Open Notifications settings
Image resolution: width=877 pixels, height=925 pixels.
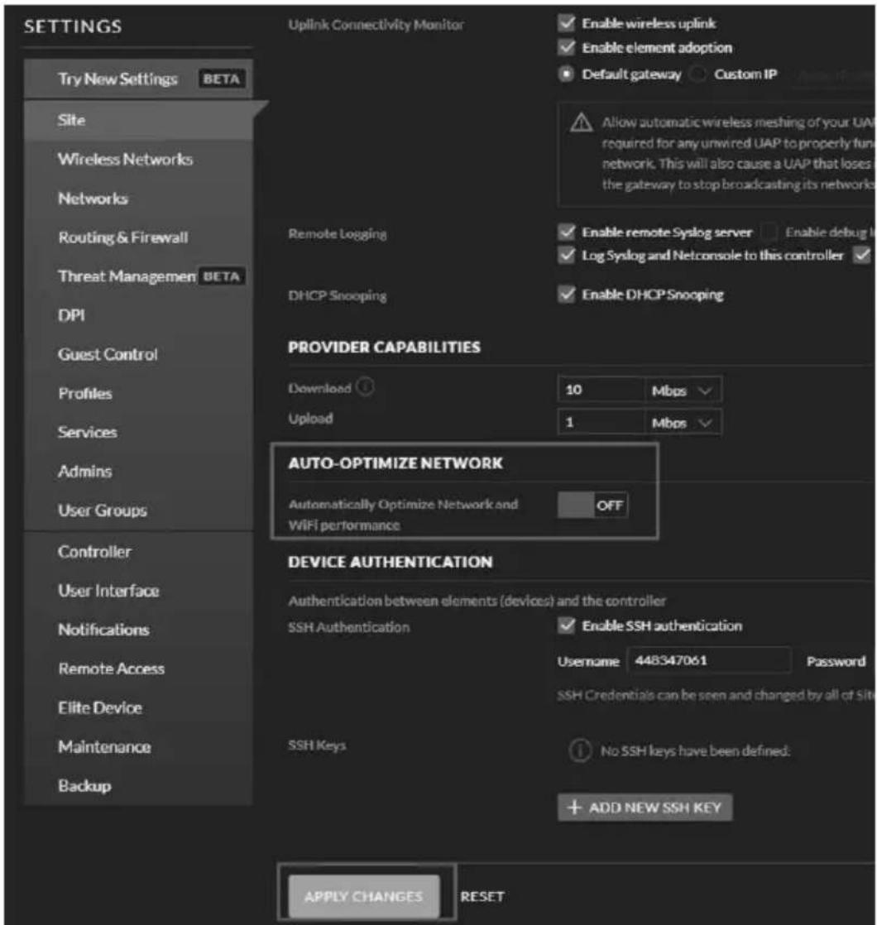tap(139, 630)
